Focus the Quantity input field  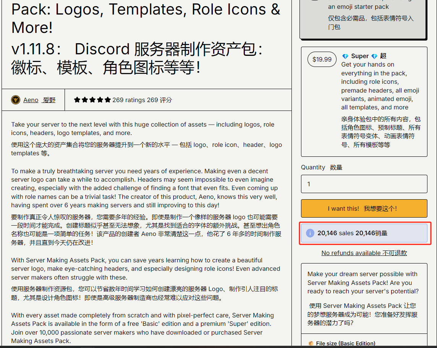(x=364, y=184)
